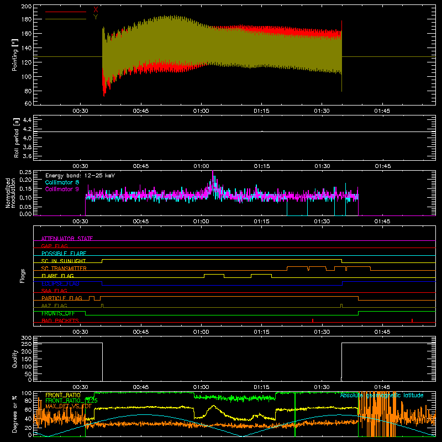Click the small bump in the Roll period line

262,131
